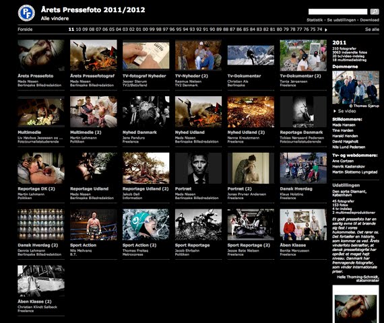Click Sport Reportage title link
This screenshot has width=384, height=323.
pos(192,245)
